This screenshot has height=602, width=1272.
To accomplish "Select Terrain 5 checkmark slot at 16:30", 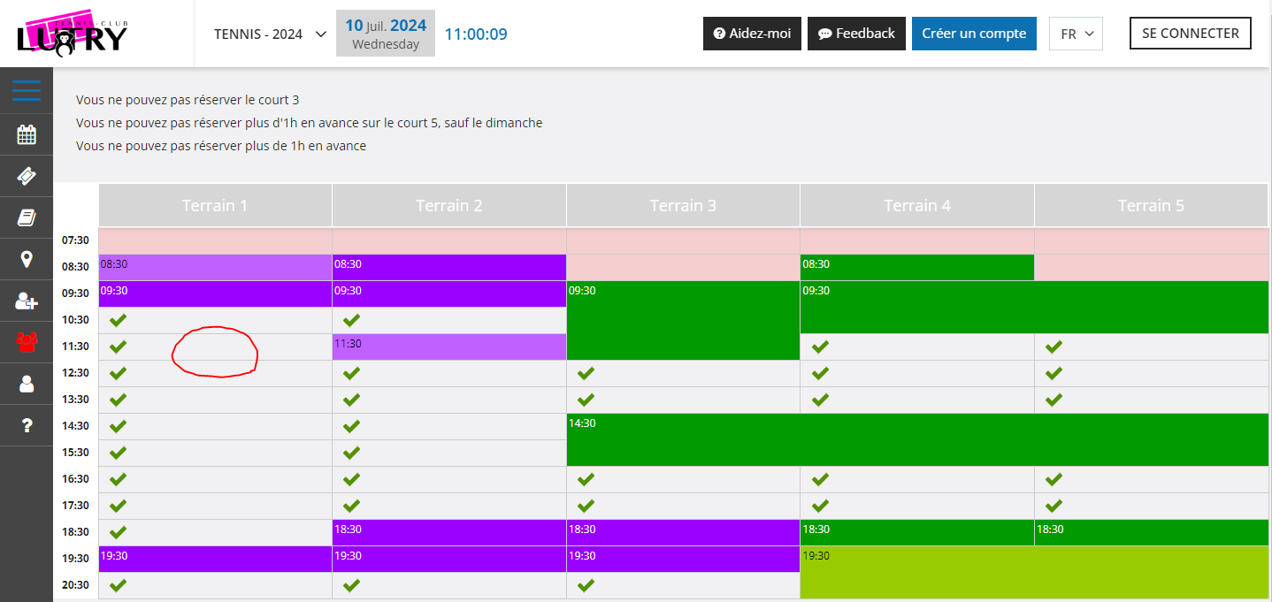I will (1054, 479).
